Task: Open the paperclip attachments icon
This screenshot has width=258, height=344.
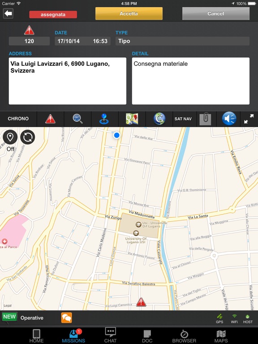Action: [205, 119]
